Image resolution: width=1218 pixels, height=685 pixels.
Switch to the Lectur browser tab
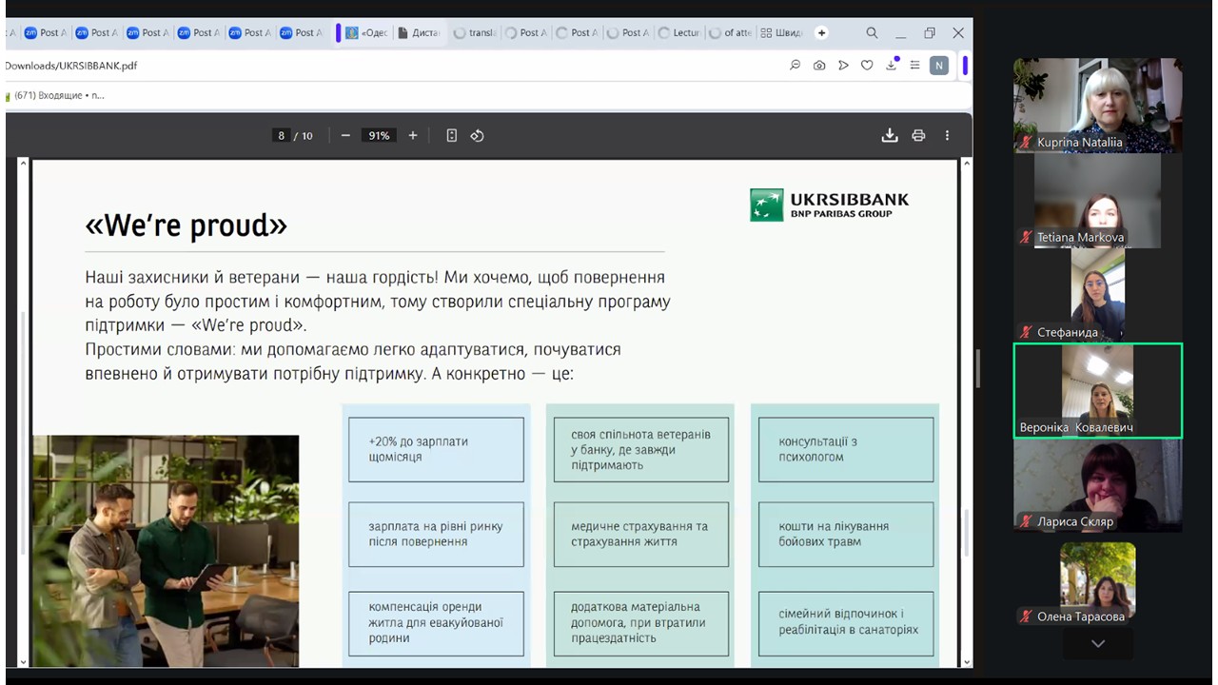click(678, 32)
